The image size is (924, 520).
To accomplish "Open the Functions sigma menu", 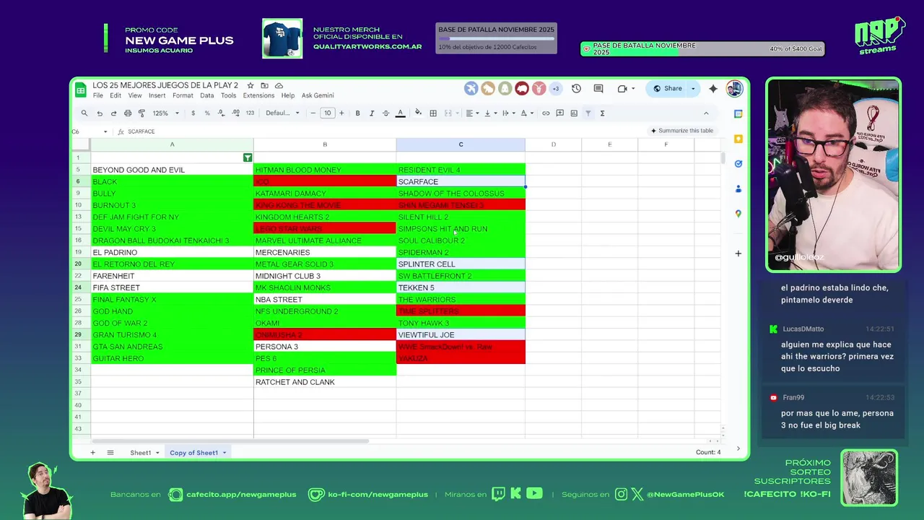I will point(602,113).
